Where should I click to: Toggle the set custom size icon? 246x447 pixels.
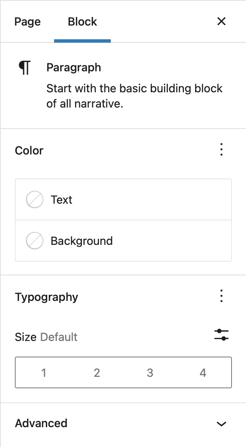221,335
